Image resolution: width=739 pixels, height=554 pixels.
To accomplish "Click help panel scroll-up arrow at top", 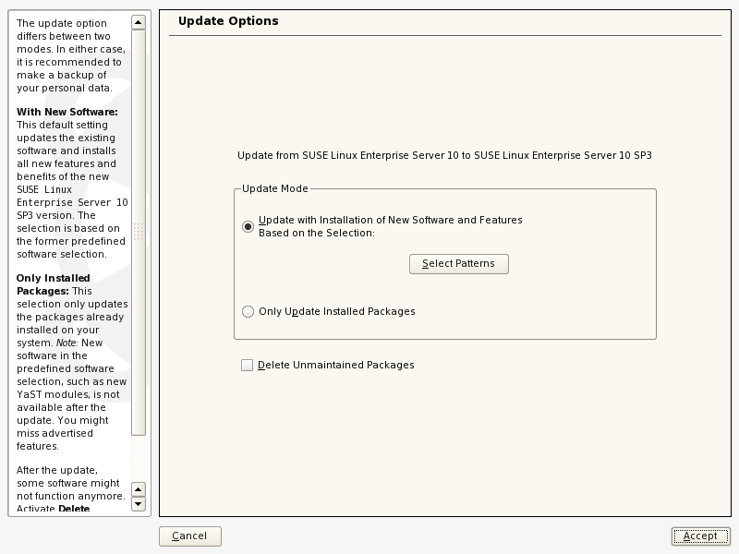I will tap(138, 22).
